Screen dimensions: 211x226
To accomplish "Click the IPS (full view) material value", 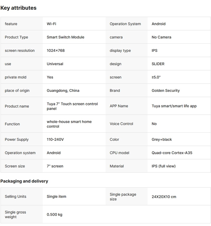I will coord(164,166).
